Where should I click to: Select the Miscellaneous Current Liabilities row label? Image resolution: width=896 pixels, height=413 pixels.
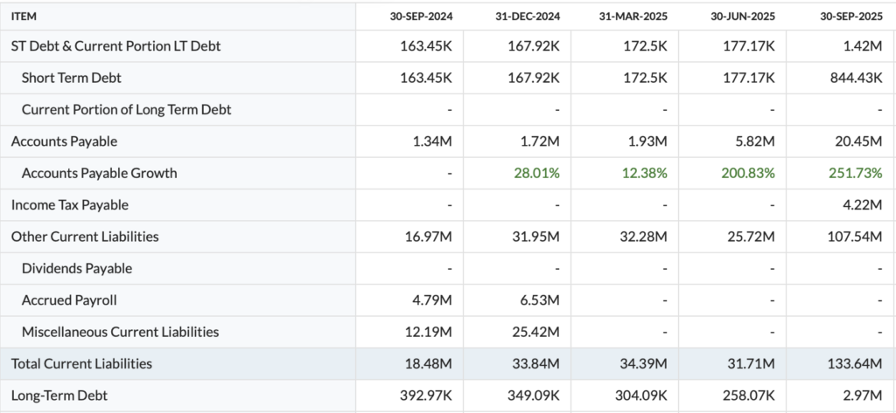click(x=120, y=332)
